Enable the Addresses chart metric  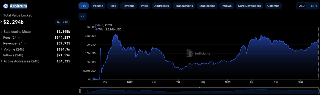coord(161,6)
